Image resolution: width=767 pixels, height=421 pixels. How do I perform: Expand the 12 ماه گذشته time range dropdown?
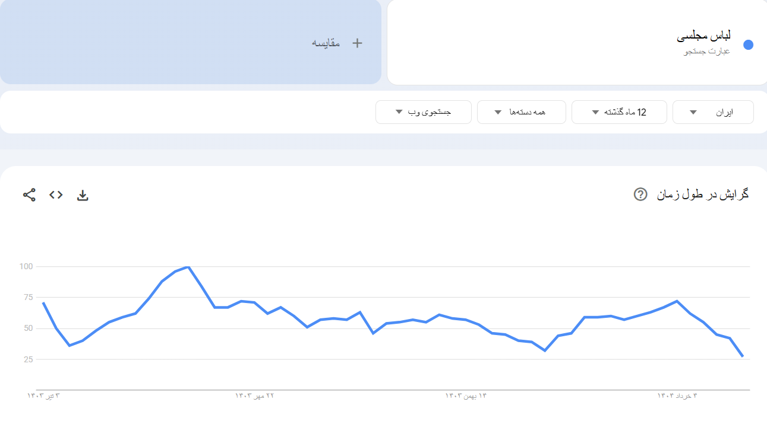click(x=619, y=112)
